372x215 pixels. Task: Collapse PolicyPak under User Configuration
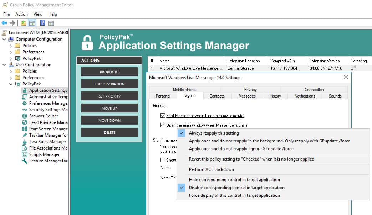(x=11, y=84)
